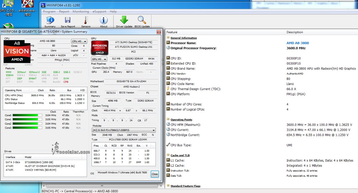The width and height of the screenshot is (358, 193).
Task: Click the CPU HFM (Max) operating point row
Action: (45, 95)
